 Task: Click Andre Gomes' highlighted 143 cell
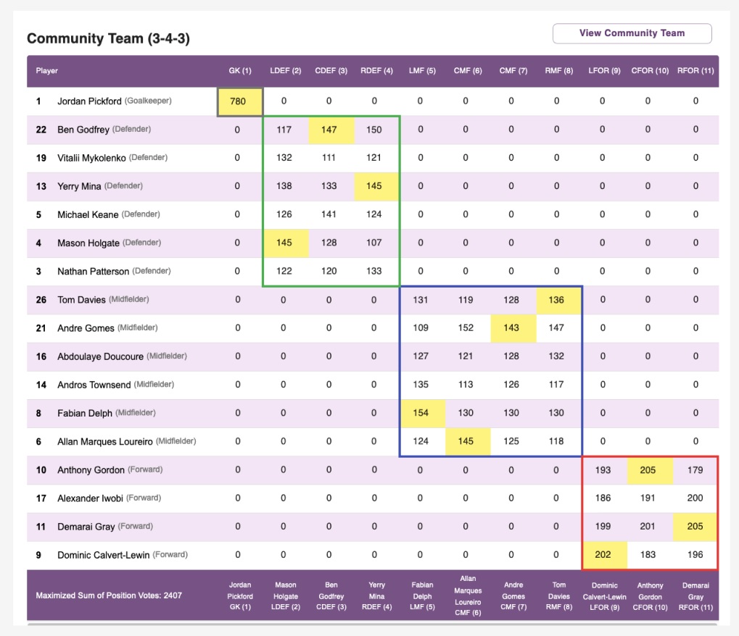coord(513,328)
